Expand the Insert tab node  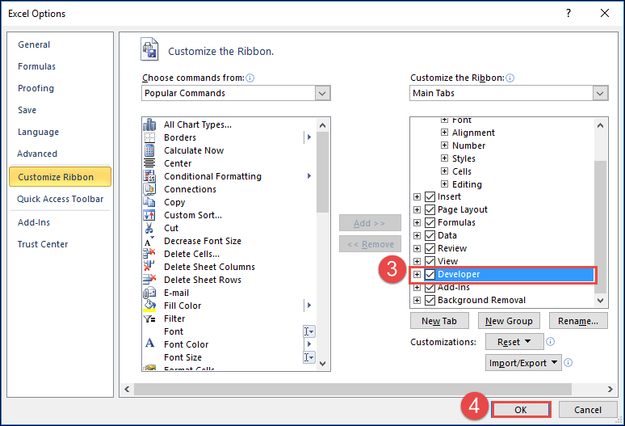tap(417, 196)
